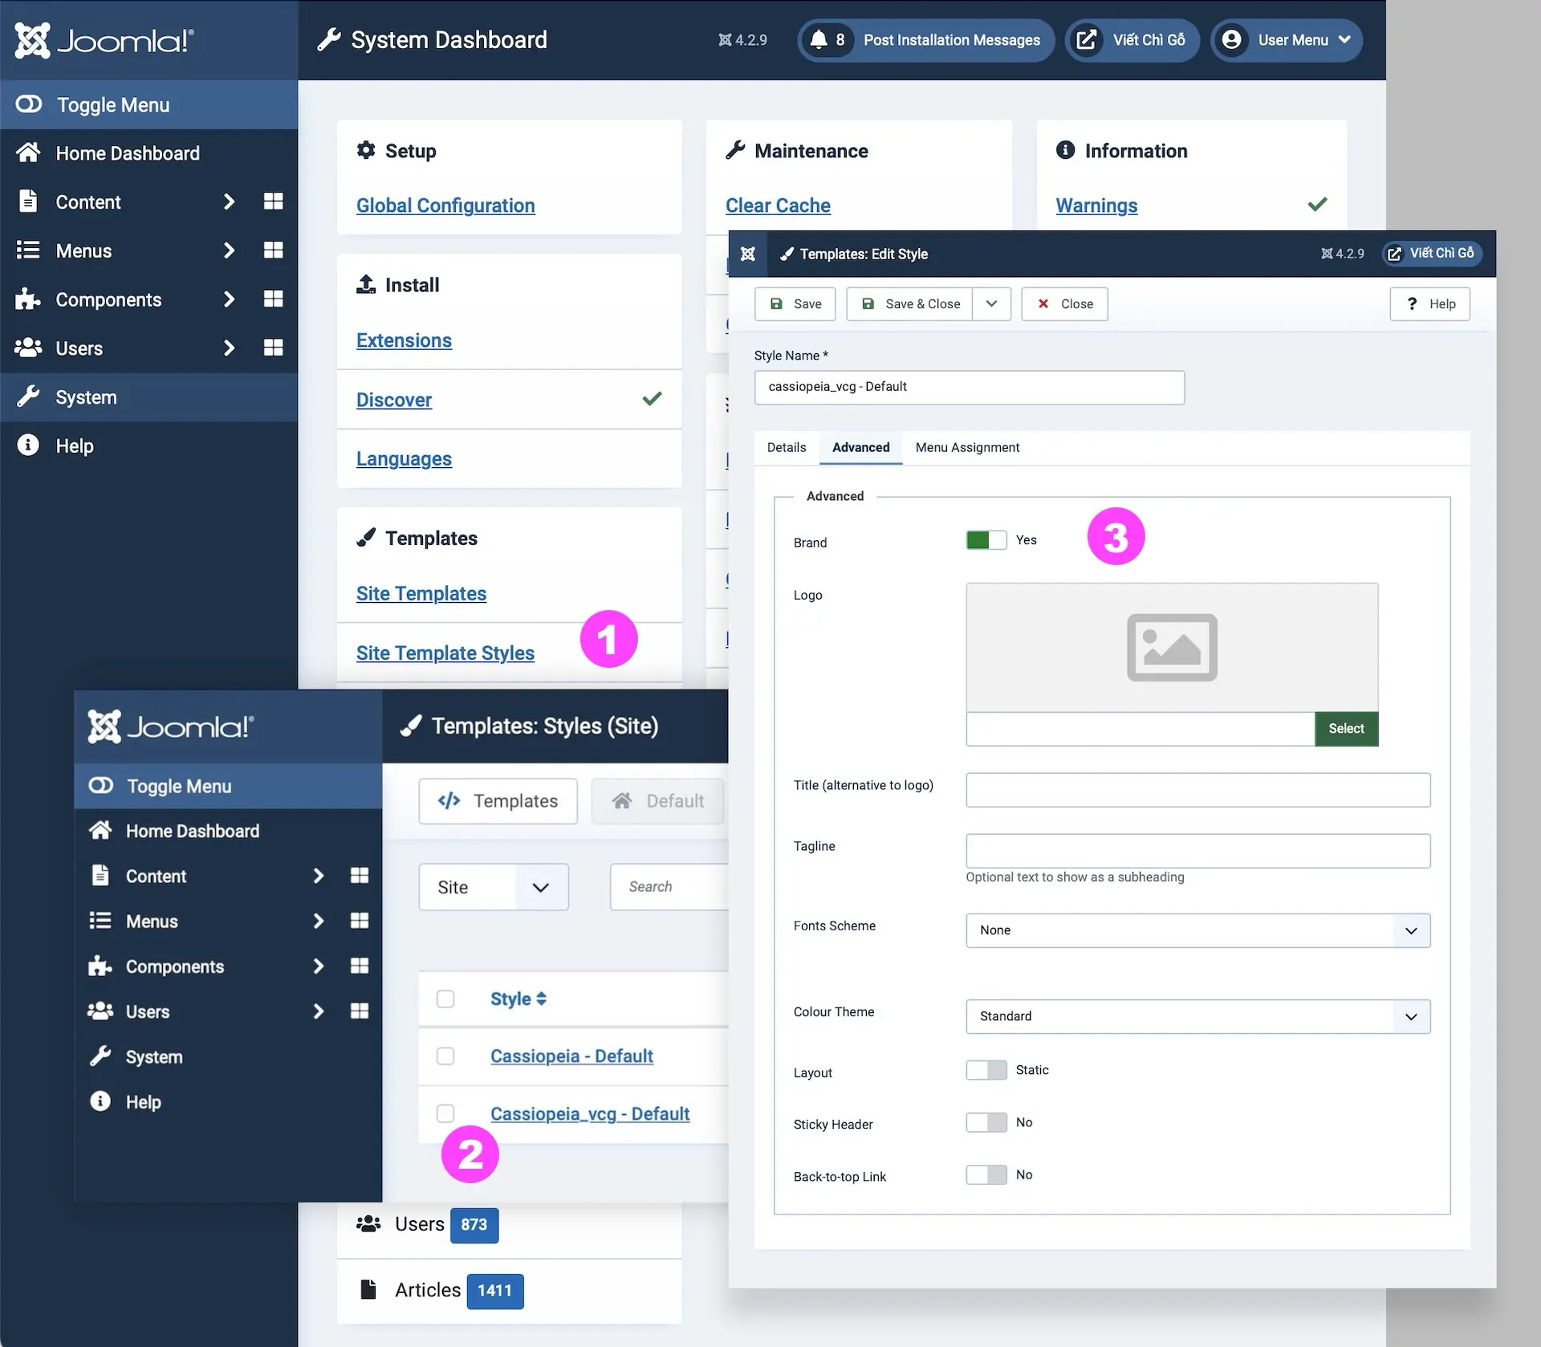The image size is (1541, 1347).
Task: Check the Cassiopeia_vcg - Default checkbox
Action: (x=445, y=1113)
